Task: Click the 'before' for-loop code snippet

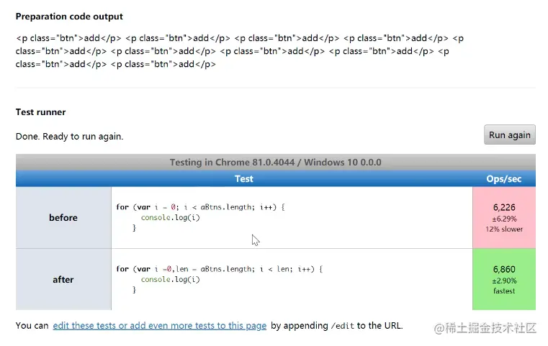Action: point(200,217)
